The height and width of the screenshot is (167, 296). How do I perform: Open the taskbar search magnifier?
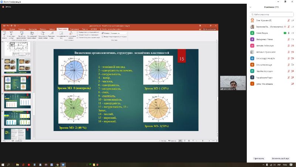click(x=9, y=165)
